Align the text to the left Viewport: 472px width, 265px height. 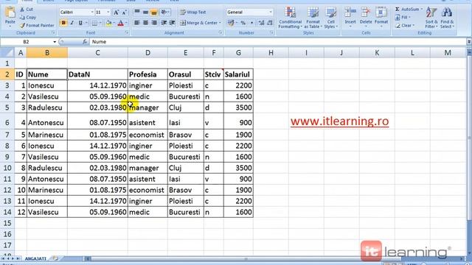point(137,23)
